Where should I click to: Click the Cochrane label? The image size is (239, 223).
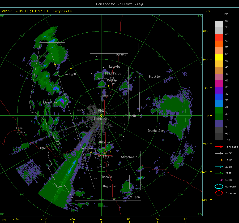[x=87, y=148]
